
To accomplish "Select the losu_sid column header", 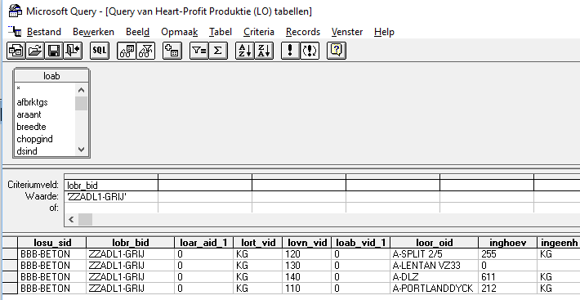I will [x=52, y=243].
